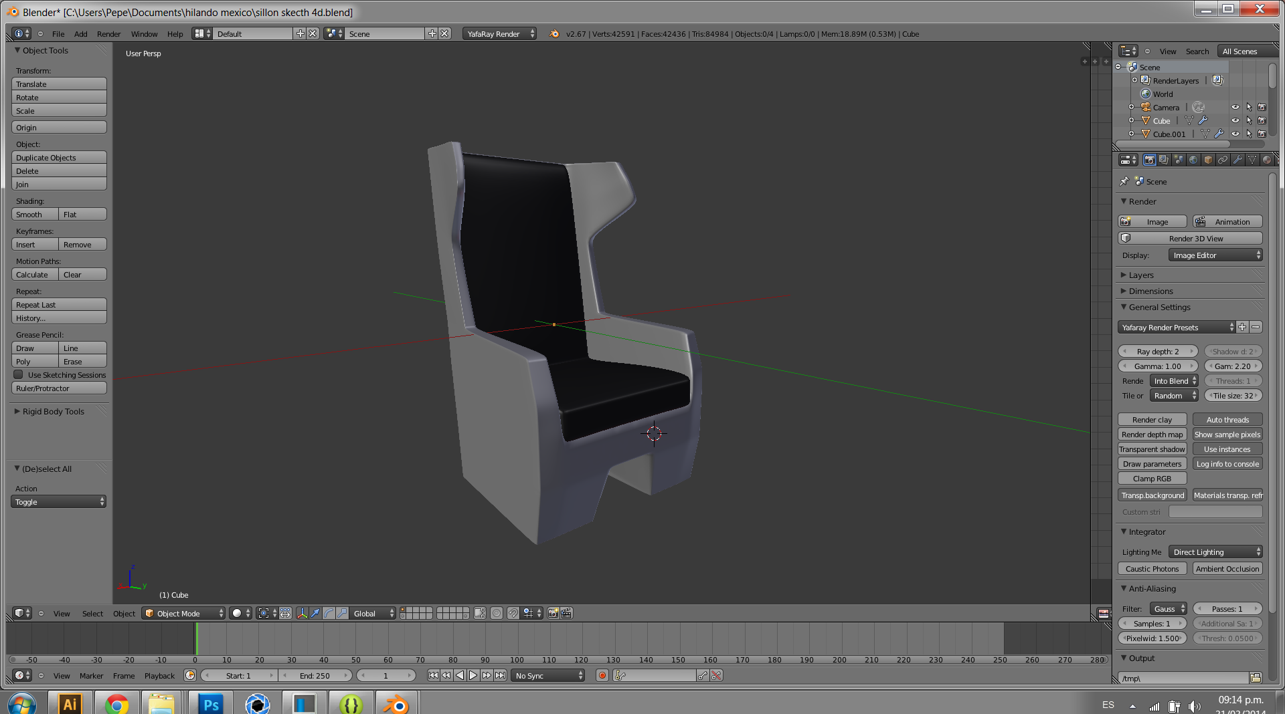Toggle automatic keyframe record button
This screenshot has height=714, width=1285.
(x=602, y=675)
